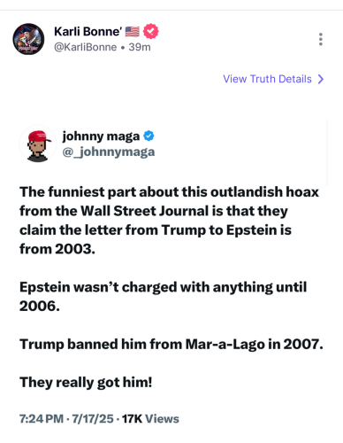Click the 7:24 PM time stamp
Screen dimensions: 343x443
coord(42,419)
